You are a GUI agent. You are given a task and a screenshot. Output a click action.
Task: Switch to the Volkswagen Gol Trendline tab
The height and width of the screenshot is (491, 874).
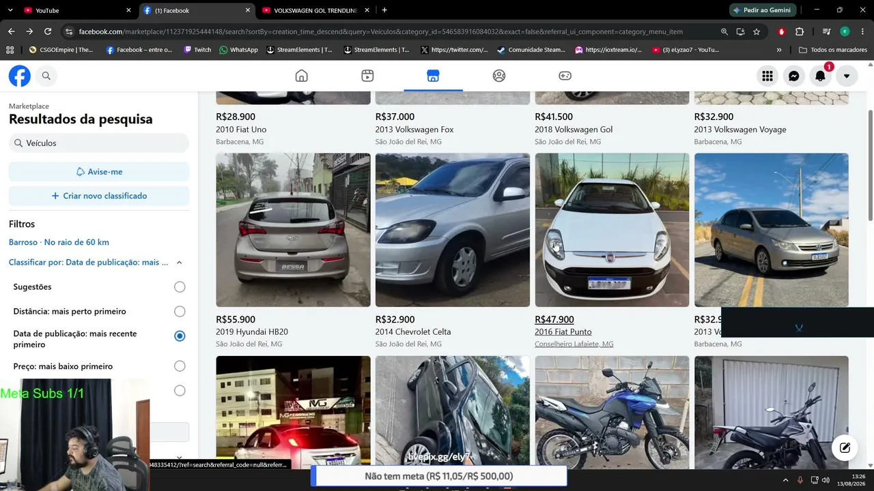coord(315,10)
